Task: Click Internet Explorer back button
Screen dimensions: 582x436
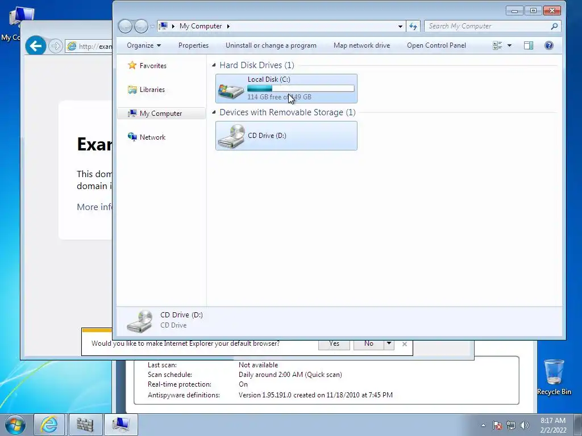Action: [36, 46]
